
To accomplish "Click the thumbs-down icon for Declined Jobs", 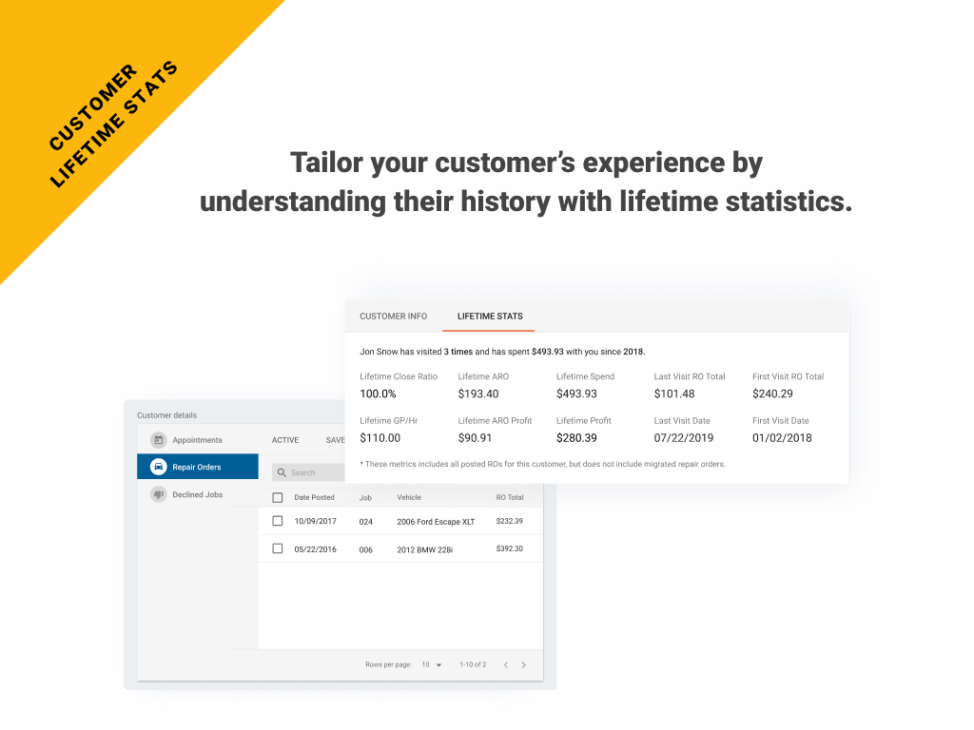I will click(x=158, y=493).
